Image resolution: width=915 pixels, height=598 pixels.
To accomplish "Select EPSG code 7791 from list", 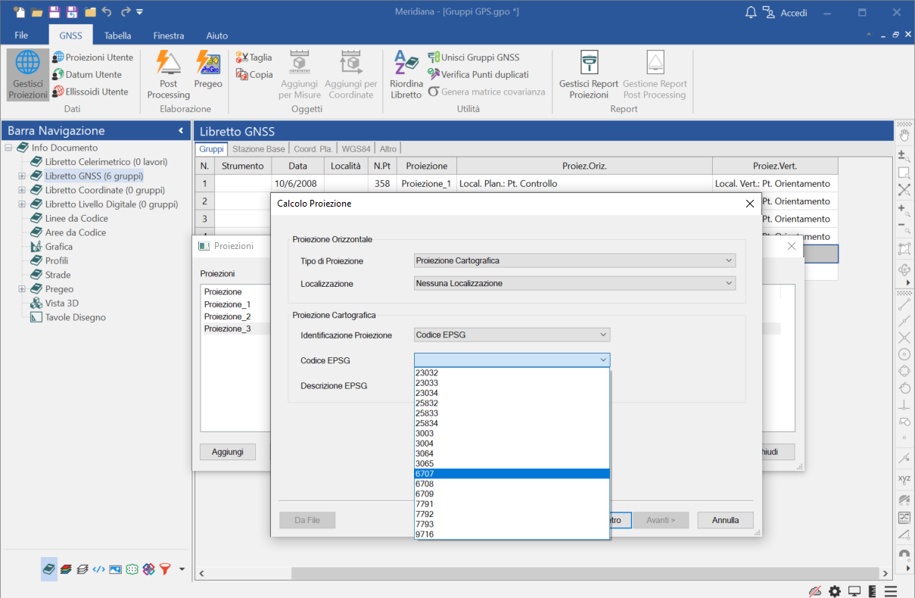I will (512, 504).
